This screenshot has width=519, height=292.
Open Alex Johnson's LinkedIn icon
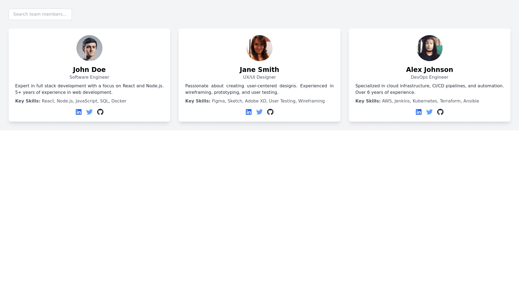[x=419, y=112]
